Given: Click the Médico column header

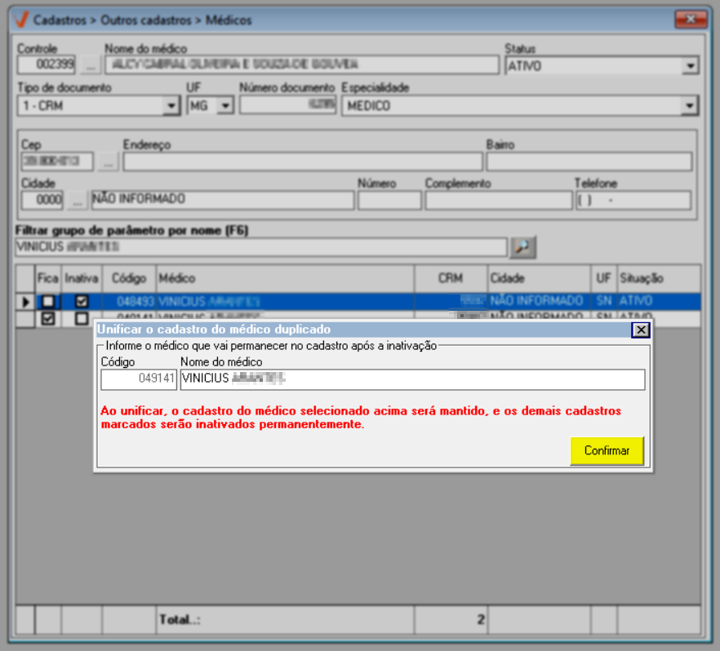Looking at the screenshot, I should tap(285, 278).
